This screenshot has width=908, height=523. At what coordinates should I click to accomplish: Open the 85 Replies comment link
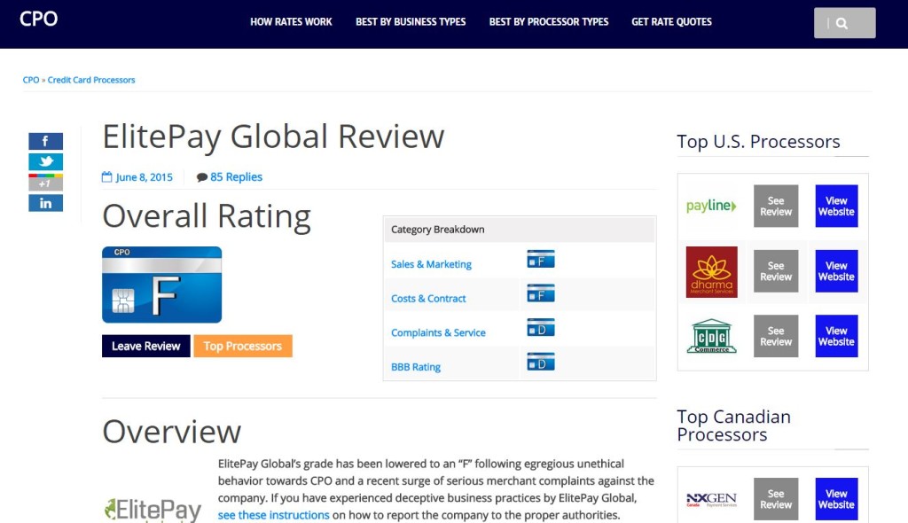tap(235, 176)
